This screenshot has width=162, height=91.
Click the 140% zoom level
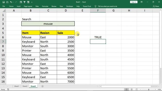(159, 89)
